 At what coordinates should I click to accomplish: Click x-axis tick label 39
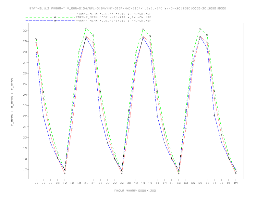coord(129,183)
